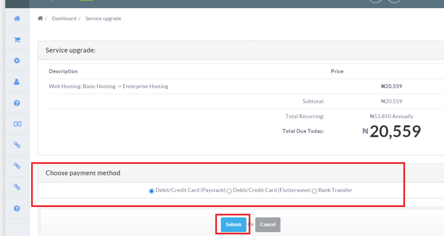Image resolution: width=444 pixels, height=236 pixels.
Task: Click the Service upgrade: panel heading
Action: [x=71, y=50]
